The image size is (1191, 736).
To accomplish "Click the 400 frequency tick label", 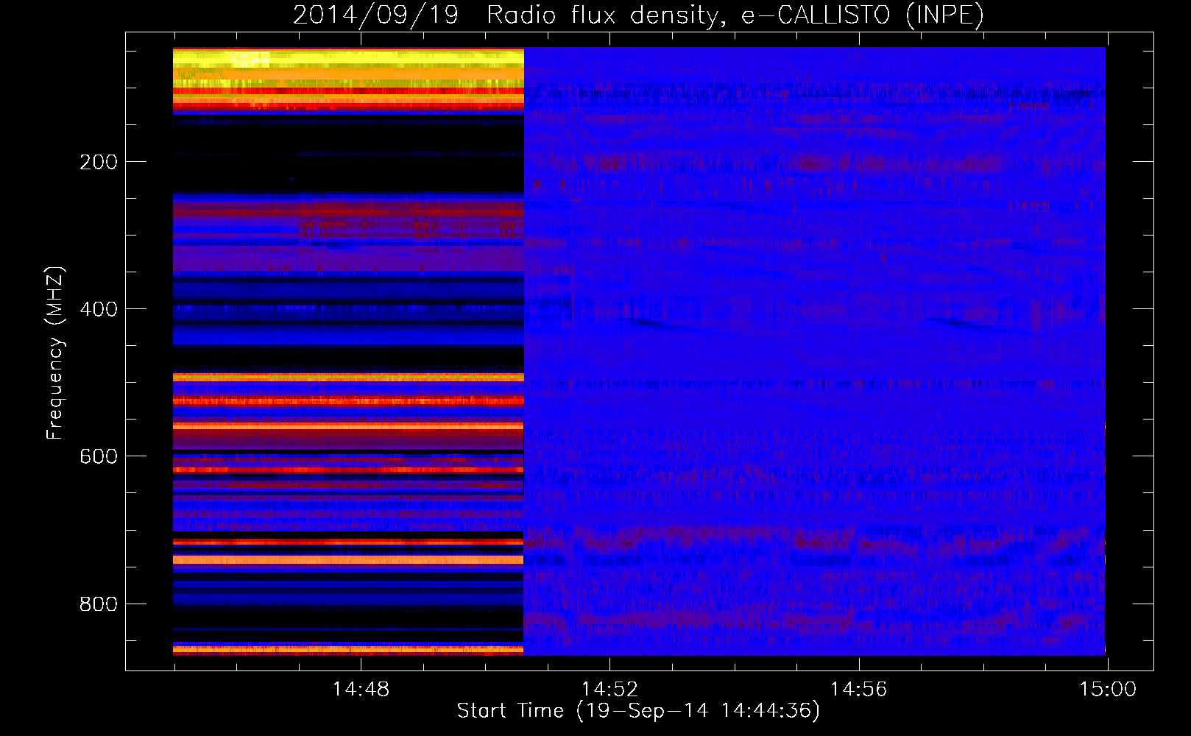I will [99, 309].
